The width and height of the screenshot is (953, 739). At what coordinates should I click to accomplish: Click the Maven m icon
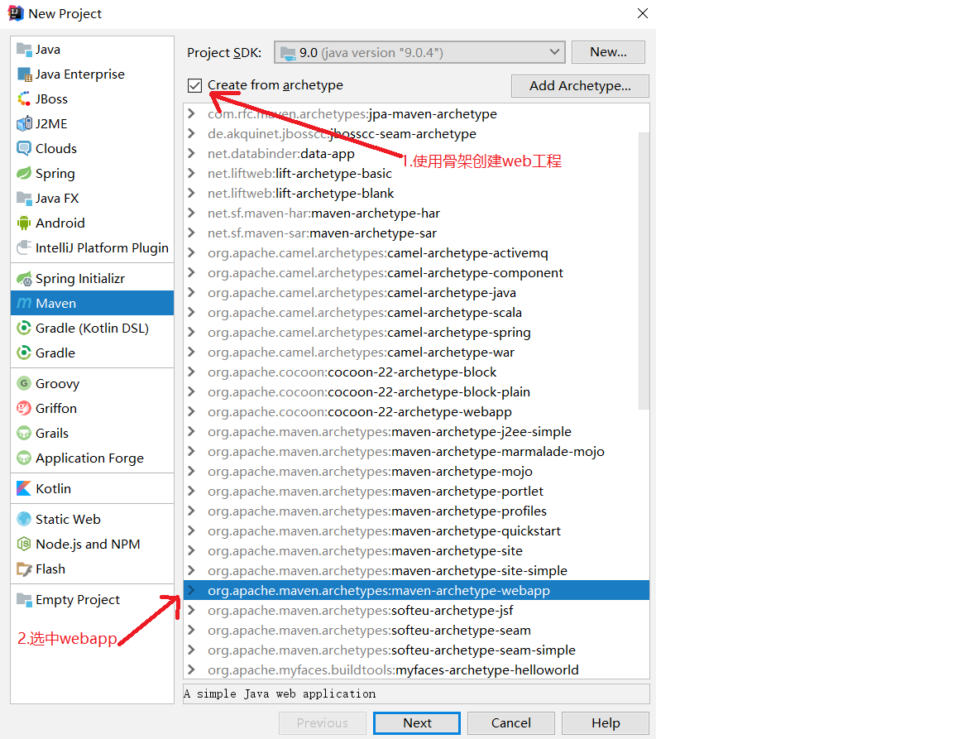[x=24, y=303]
